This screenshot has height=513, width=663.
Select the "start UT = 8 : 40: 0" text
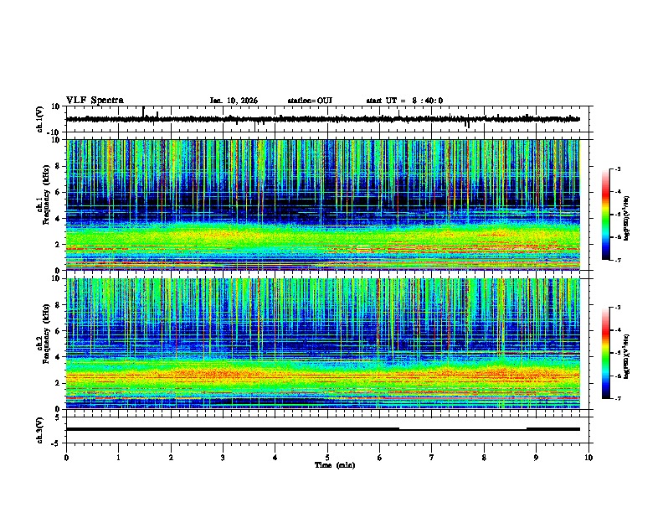point(404,101)
